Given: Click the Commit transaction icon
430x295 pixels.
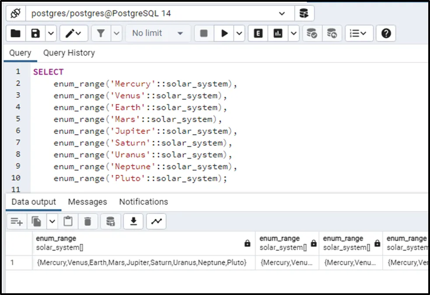Looking at the screenshot, I should (312, 33).
